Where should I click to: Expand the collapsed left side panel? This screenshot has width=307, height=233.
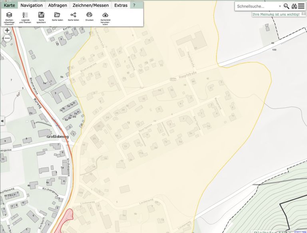coord(2,121)
